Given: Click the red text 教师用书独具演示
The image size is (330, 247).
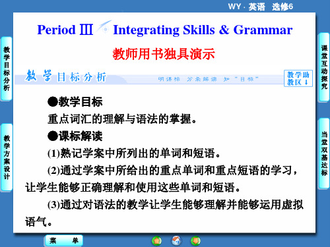Looking at the screenshot, I should coord(164,54).
